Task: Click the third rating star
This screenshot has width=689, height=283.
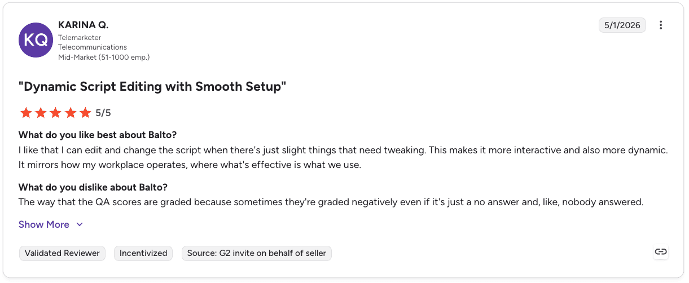Action: [55, 113]
